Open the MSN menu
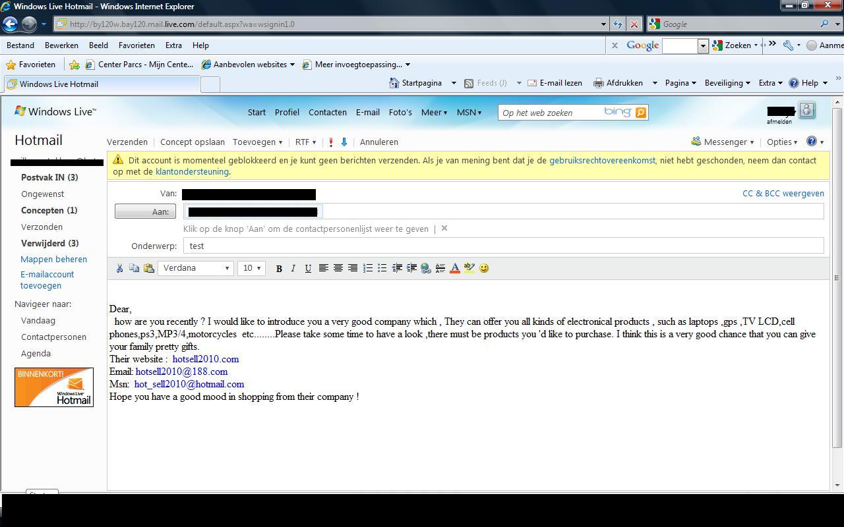Viewport: 844px width, 527px height. pos(469,112)
